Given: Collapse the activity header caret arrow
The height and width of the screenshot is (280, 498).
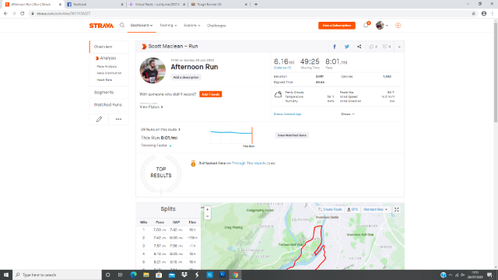Looking at the screenshot, I should click(x=399, y=47).
